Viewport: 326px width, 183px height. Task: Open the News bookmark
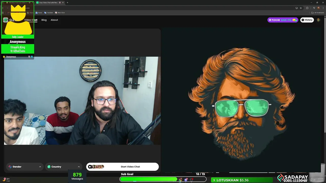tap(39, 13)
